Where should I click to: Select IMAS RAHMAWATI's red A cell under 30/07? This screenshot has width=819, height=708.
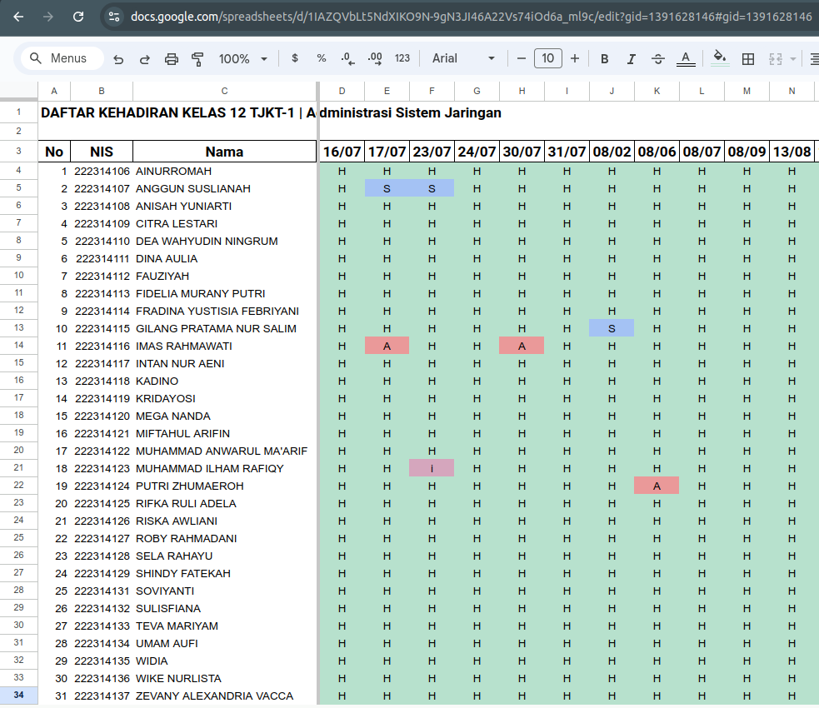click(522, 346)
